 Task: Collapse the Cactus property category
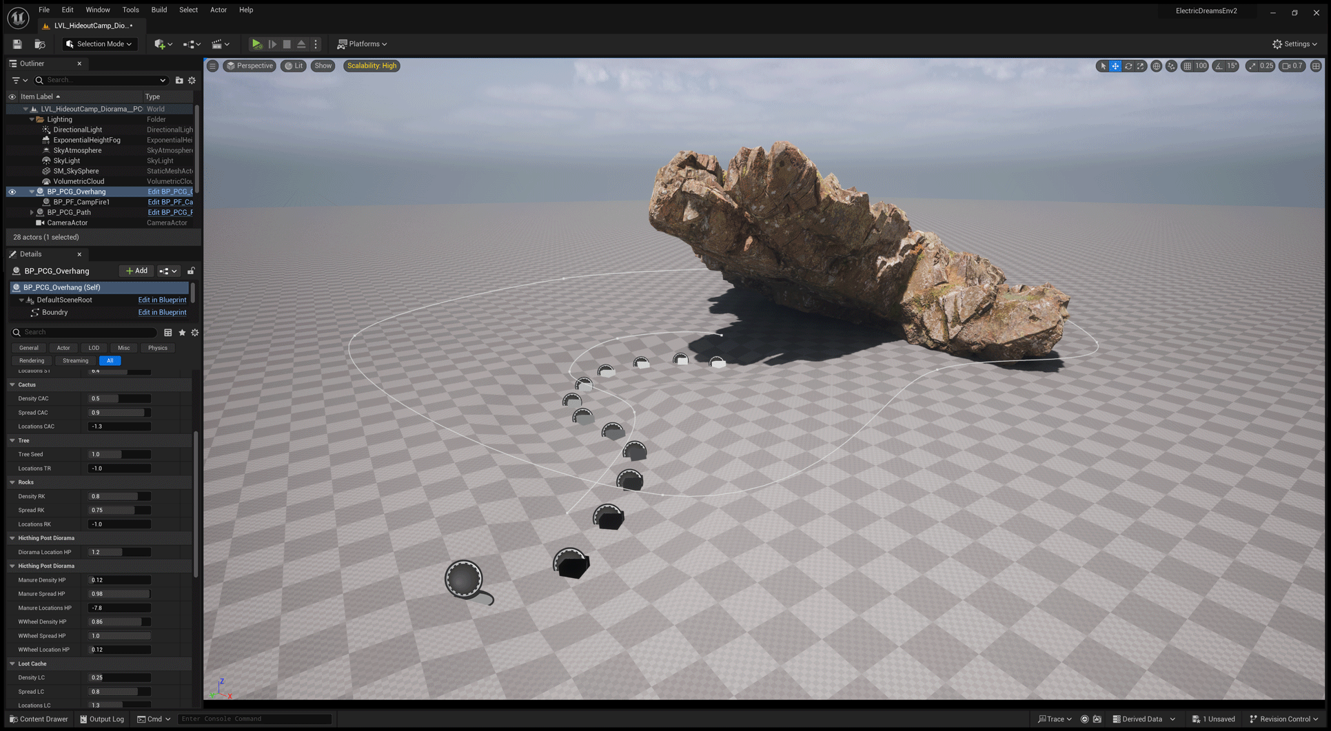tap(12, 384)
